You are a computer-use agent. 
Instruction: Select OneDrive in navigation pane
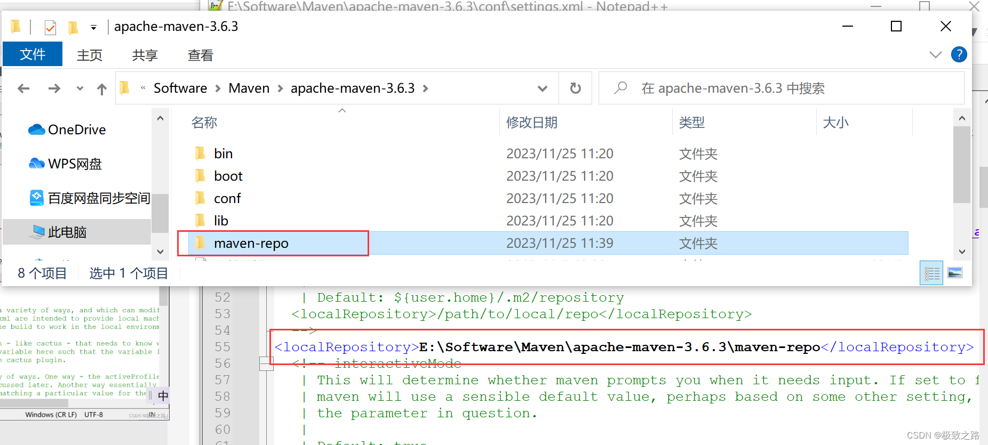(77, 130)
